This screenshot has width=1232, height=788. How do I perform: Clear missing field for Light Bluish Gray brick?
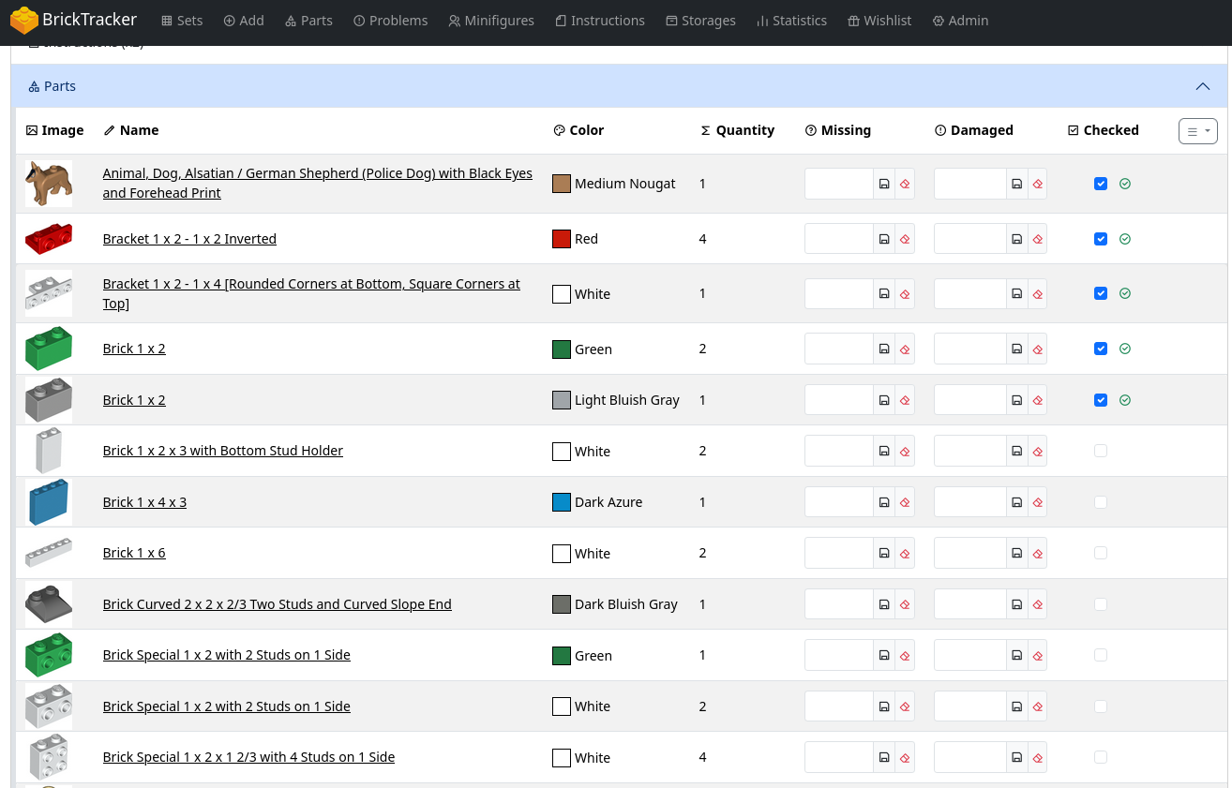[905, 400]
